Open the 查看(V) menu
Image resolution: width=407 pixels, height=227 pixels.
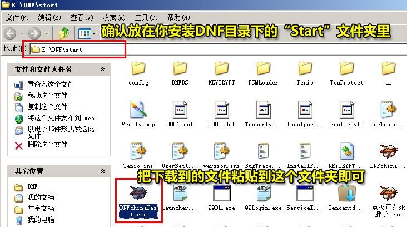(x=82, y=18)
